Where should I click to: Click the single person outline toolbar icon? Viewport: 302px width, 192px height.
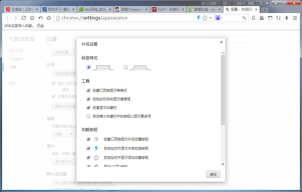click(x=253, y=18)
